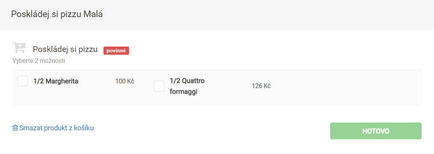434x154 pixels.
Task: Click the trash can icon
Action: (15, 128)
